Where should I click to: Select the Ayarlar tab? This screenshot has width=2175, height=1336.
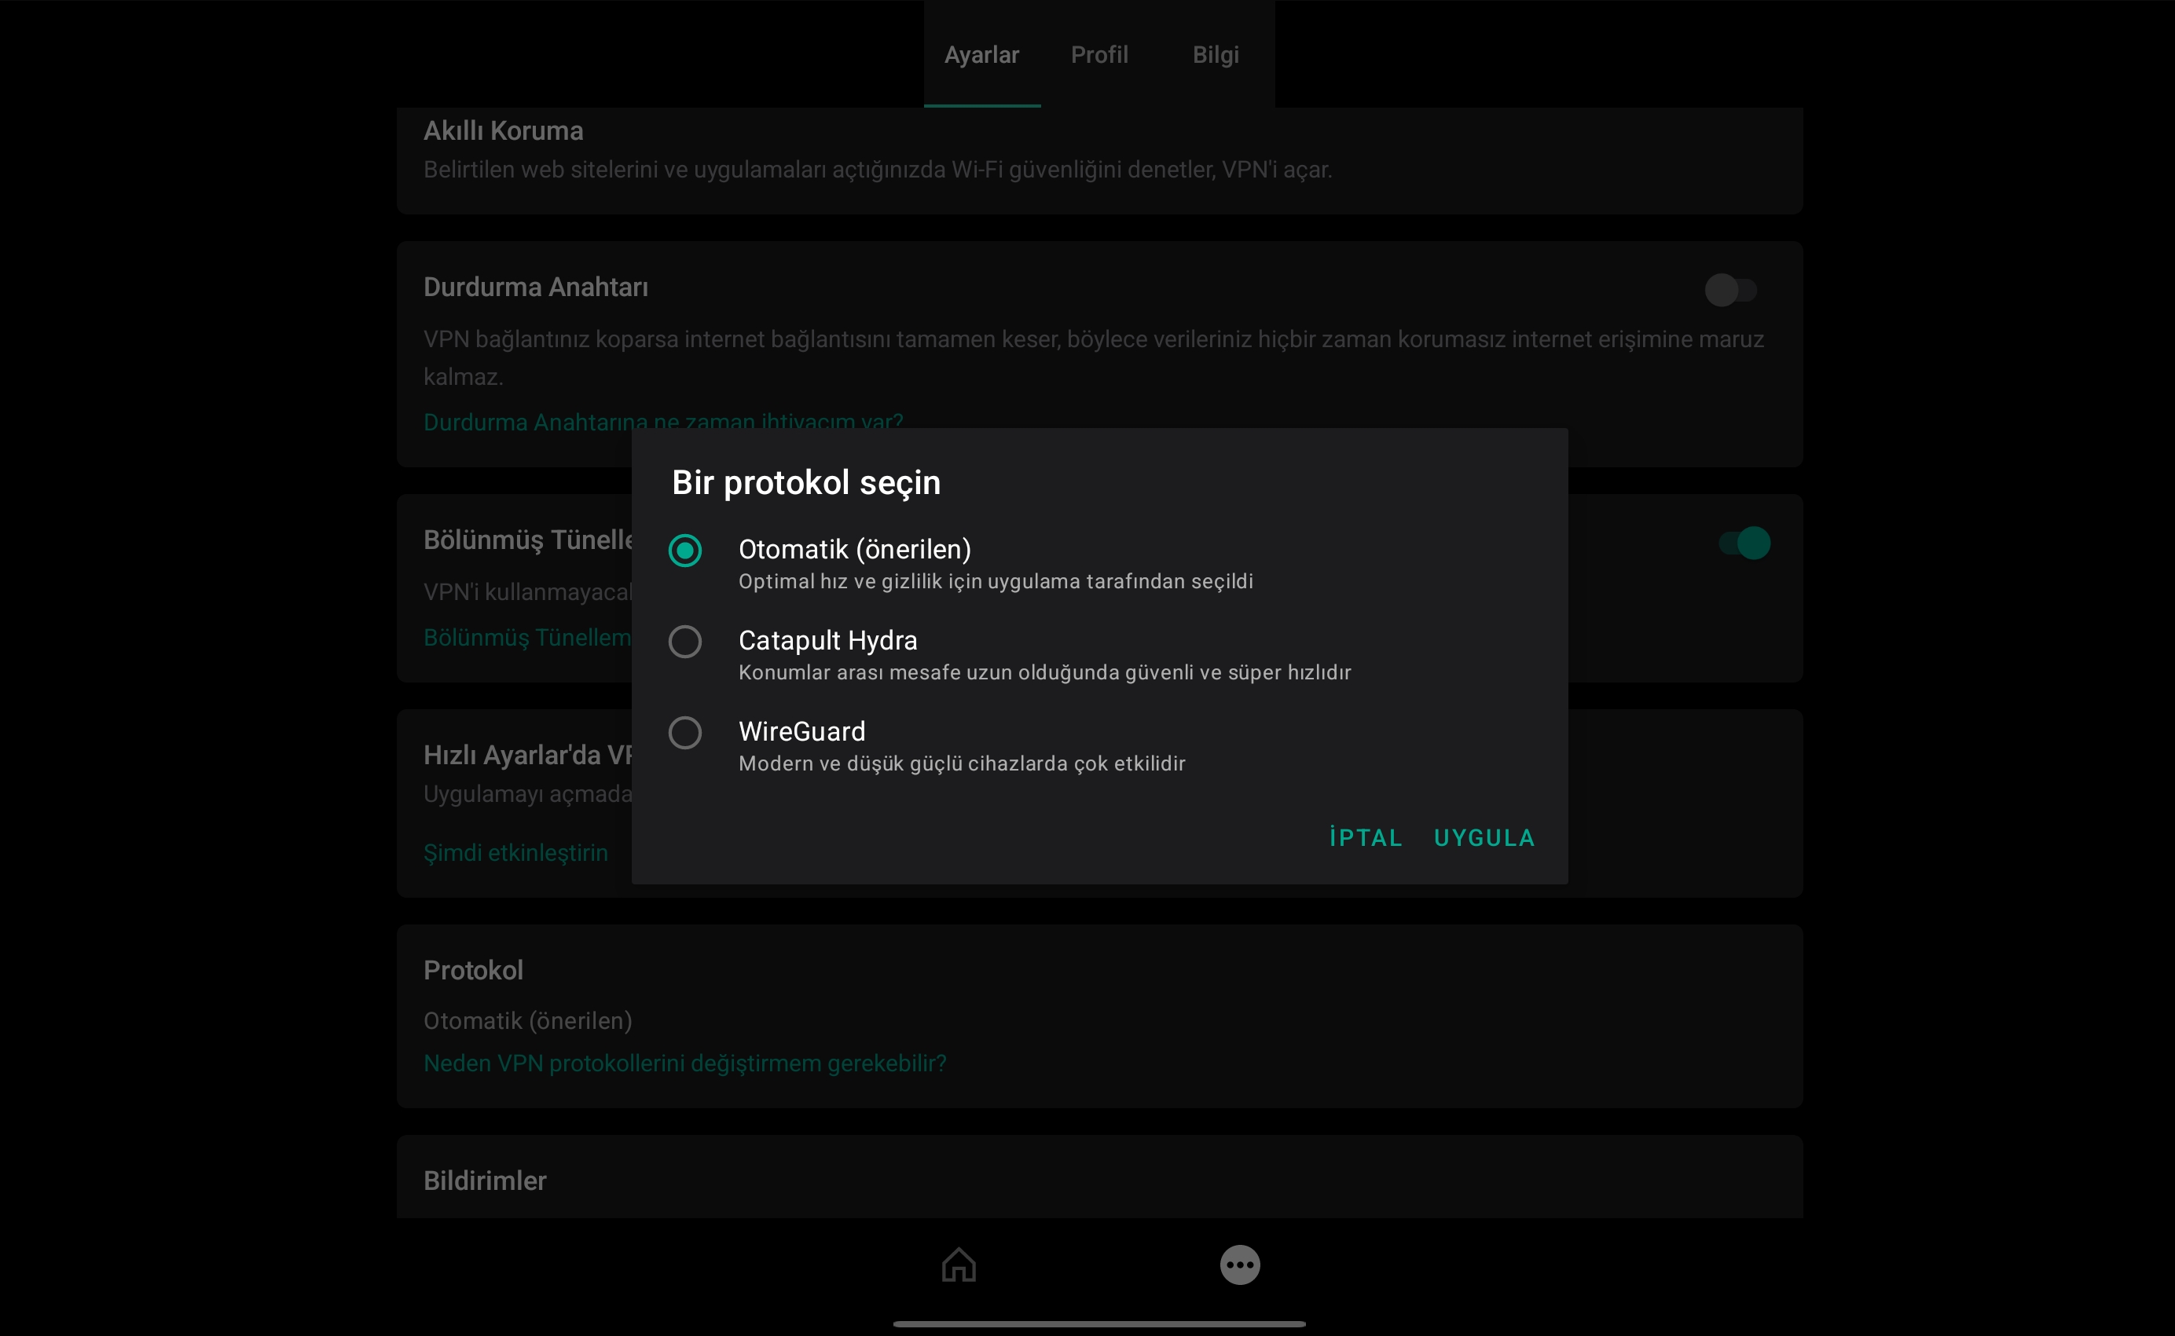pyautogui.click(x=981, y=55)
